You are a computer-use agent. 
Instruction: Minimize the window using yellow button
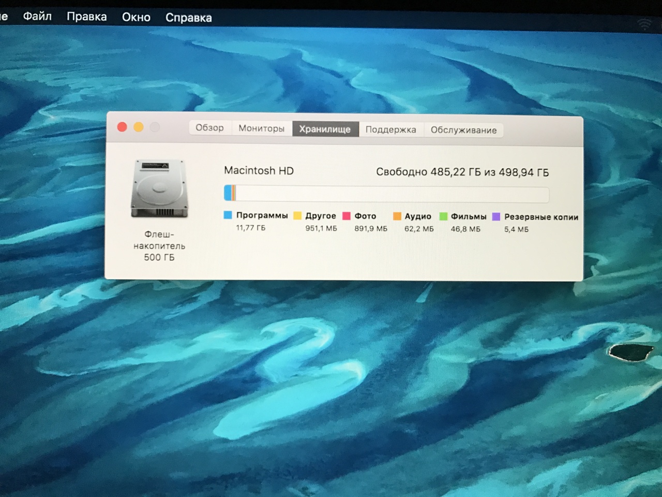coord(139,127)
